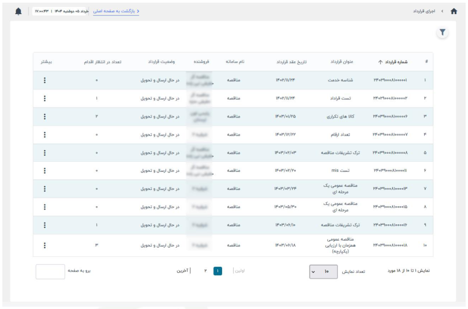
Task: Jump to last page via آخرین
Action: coord(183,271)
